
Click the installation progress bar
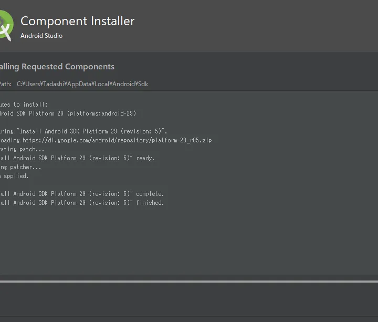[x=189, y=282]
